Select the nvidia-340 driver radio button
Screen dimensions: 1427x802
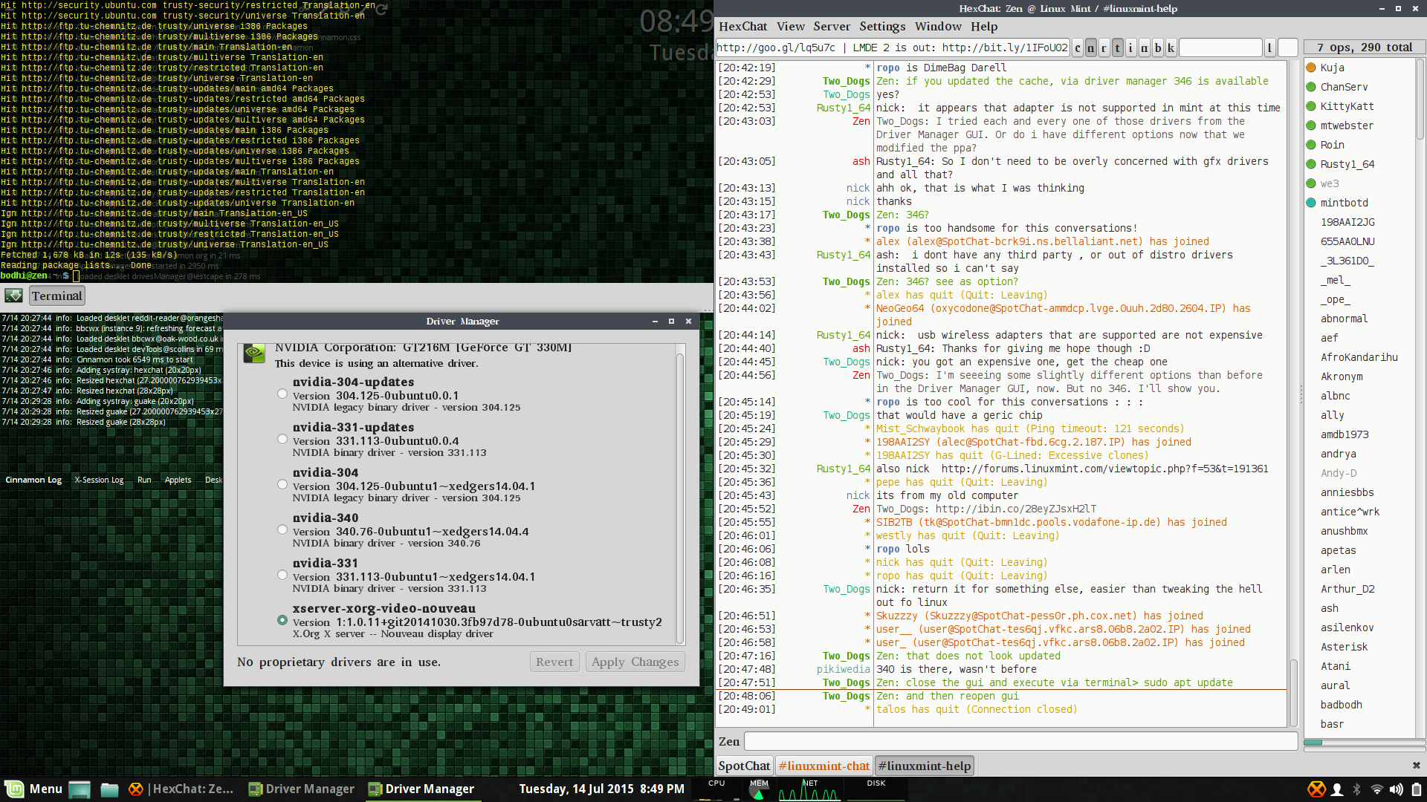(282, 529)
